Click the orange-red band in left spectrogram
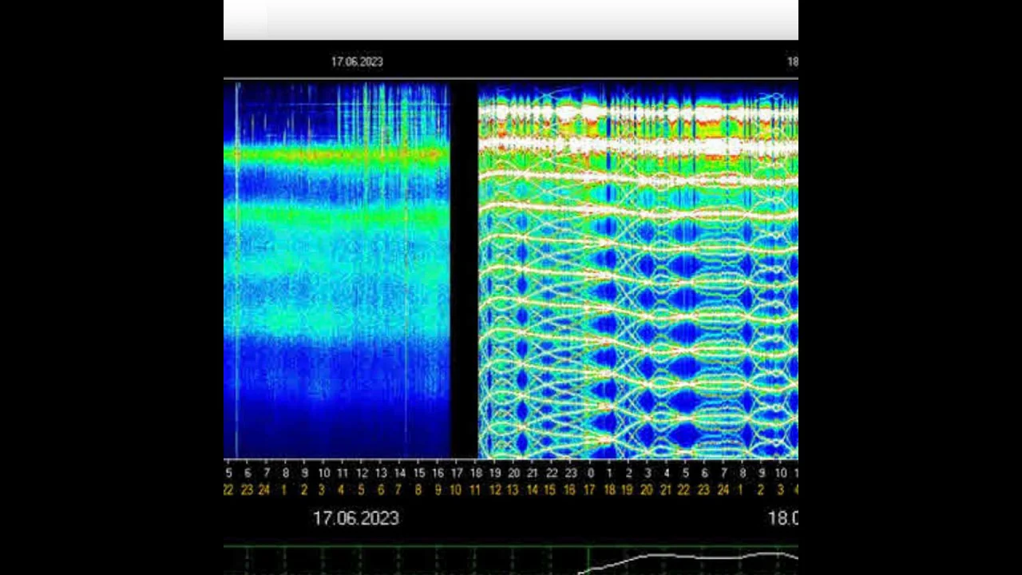 [335, 153]
